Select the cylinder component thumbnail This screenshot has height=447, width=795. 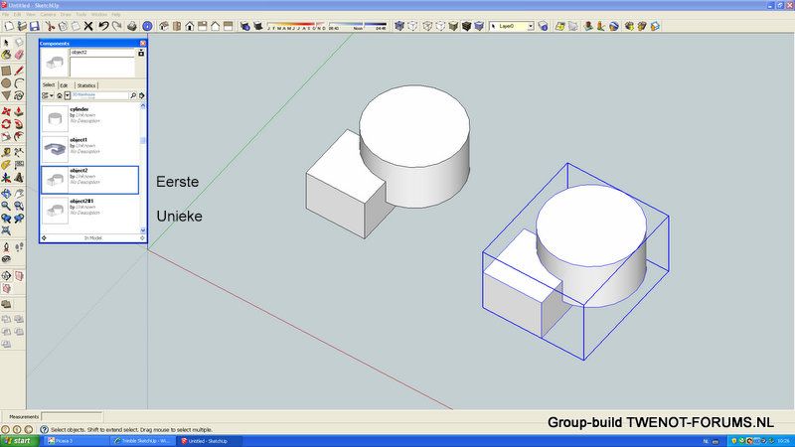coord(55,118)
